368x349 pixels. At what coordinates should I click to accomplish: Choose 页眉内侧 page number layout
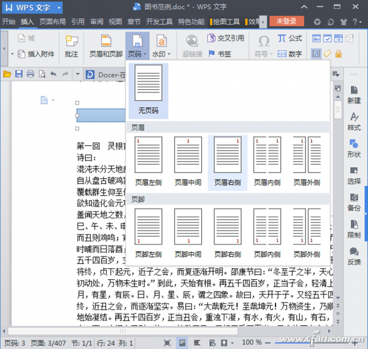267,162
